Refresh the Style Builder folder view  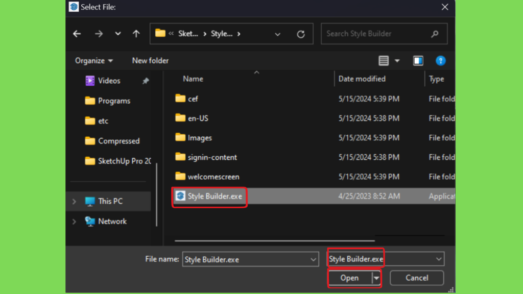(x=301, y=34)
